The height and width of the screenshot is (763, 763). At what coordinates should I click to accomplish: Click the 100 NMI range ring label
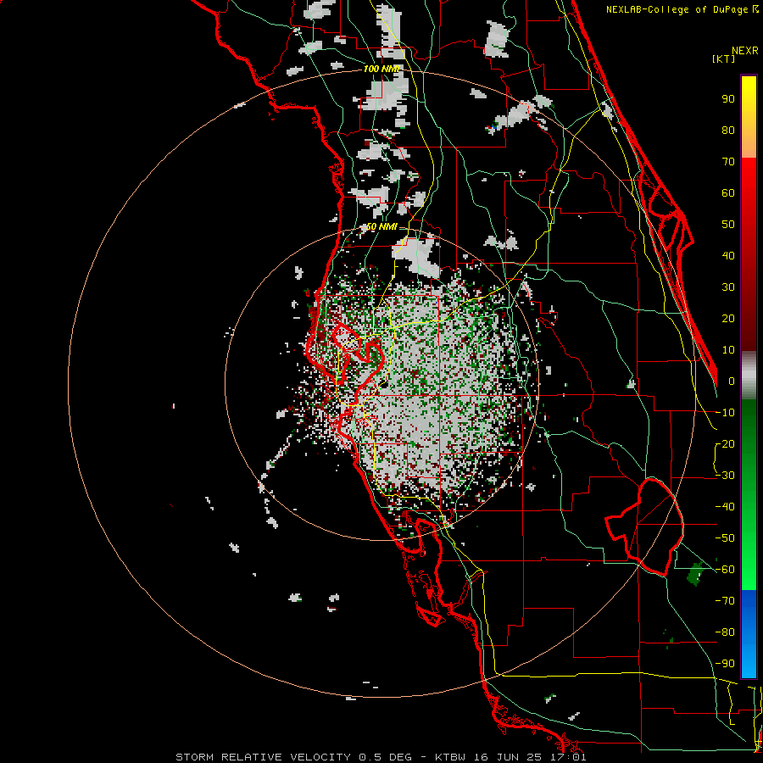coord(381,69)
